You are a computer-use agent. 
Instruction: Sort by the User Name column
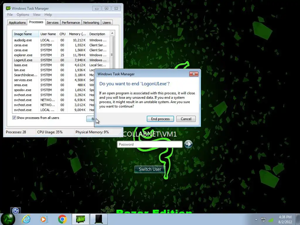(x=48, y=34)
